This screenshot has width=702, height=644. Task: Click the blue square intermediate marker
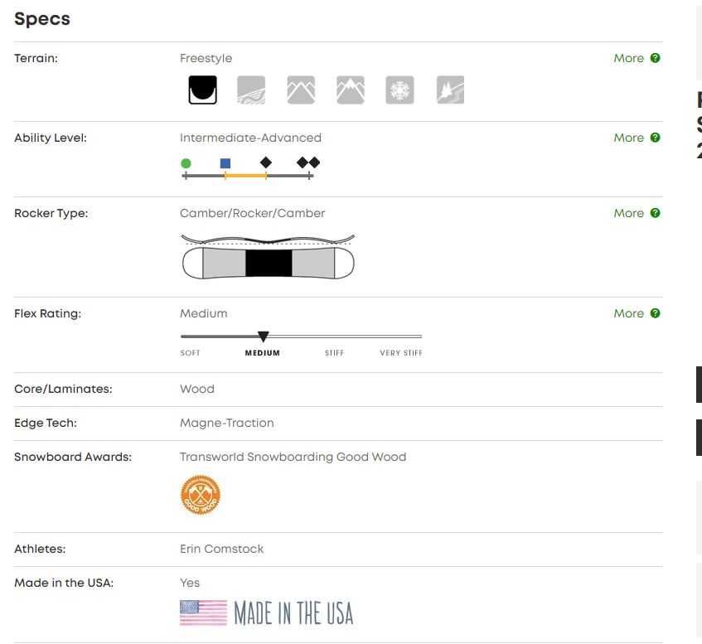(x=225, y=163)
